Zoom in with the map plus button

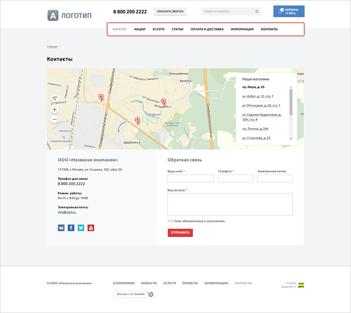[x=54, y=109]
